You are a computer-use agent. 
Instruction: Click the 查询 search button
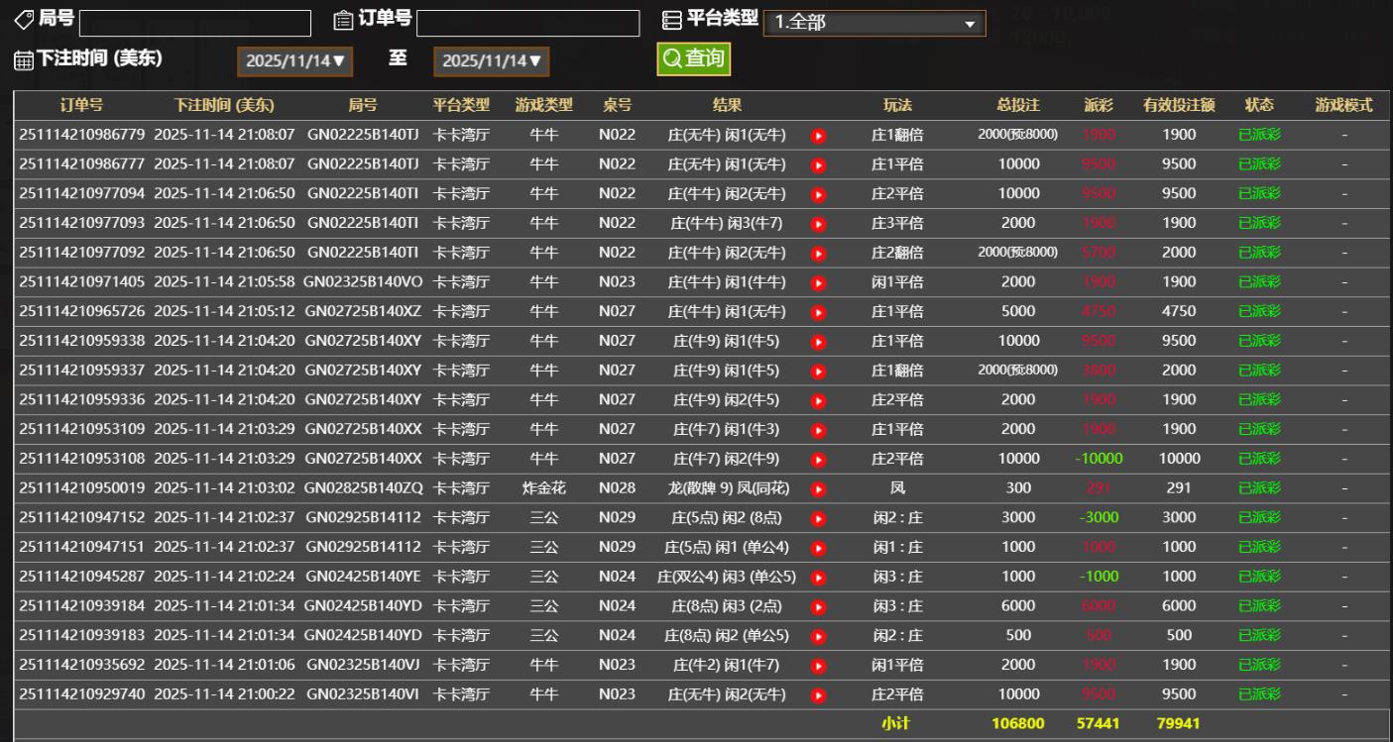point(694,58)
